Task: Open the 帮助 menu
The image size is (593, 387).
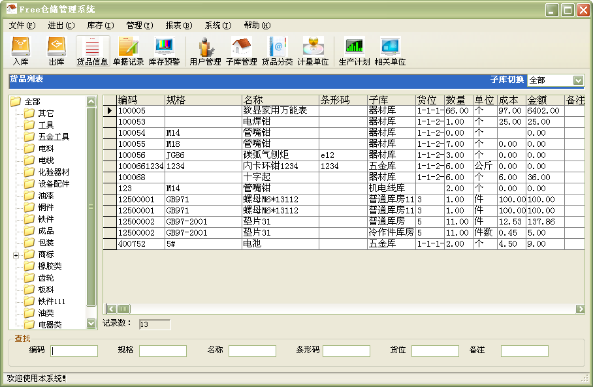Action: point(257,25)
